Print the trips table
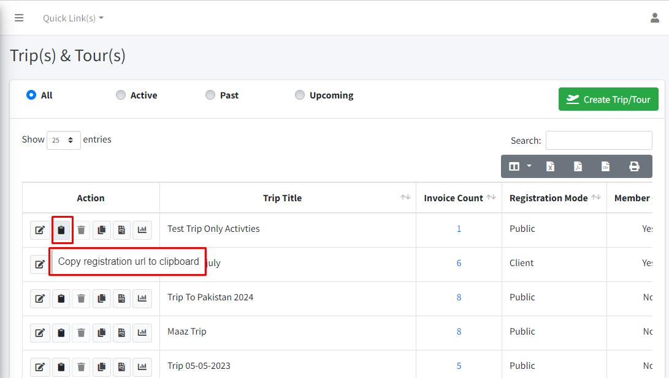 pos(634,166)
